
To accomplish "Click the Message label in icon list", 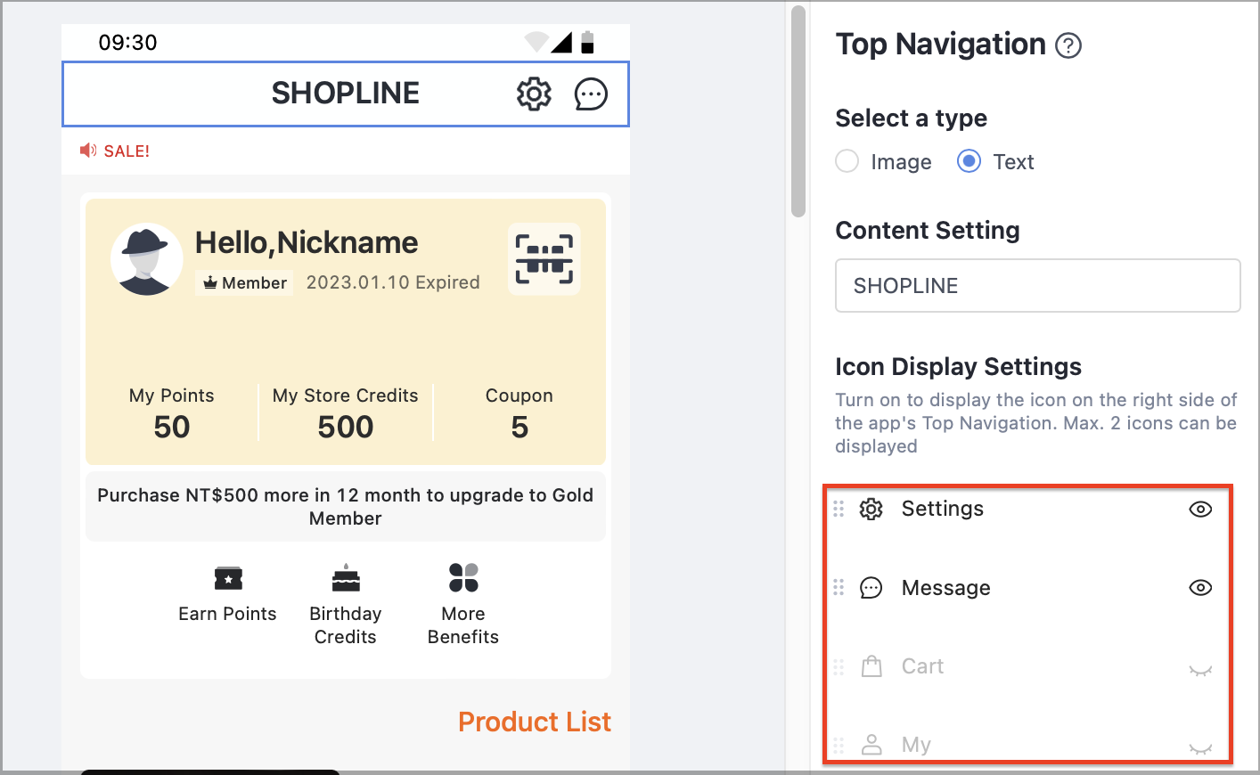I will pos(946,588).
